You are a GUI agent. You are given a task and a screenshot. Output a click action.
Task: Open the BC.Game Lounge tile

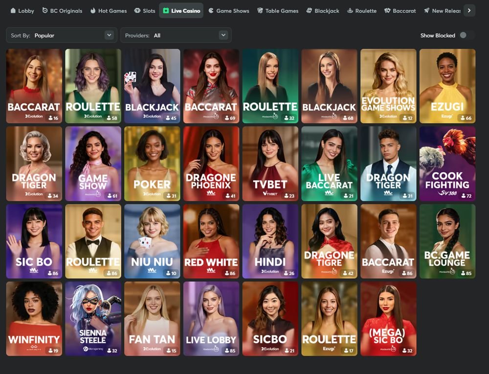[x=447, y=241]
